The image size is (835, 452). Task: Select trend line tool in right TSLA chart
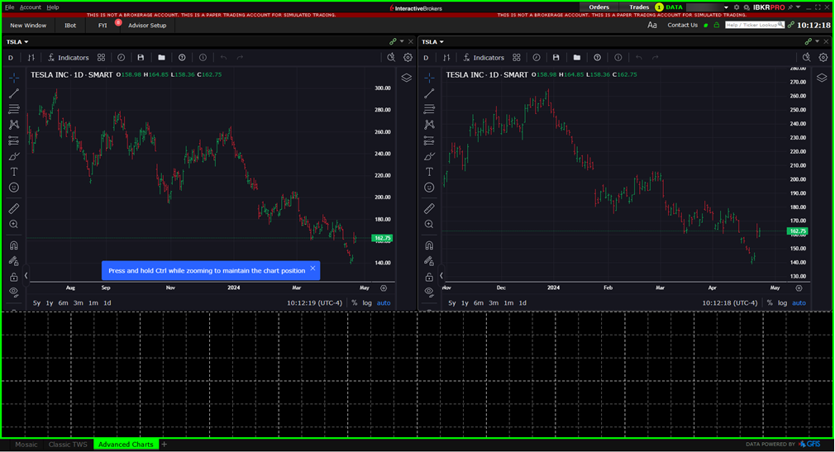[429, 93]
